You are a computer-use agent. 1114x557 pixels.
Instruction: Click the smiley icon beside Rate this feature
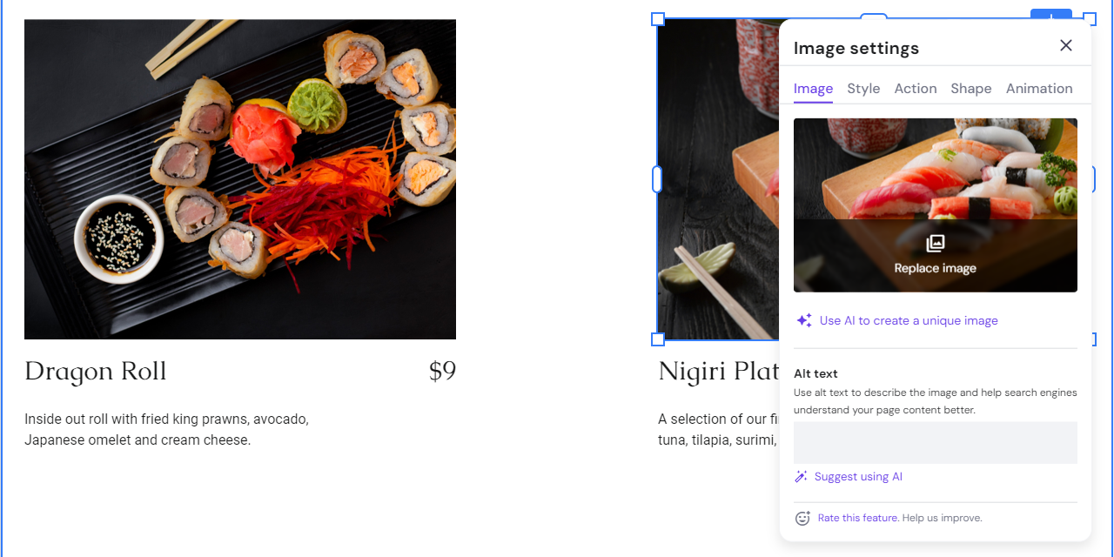802,518
